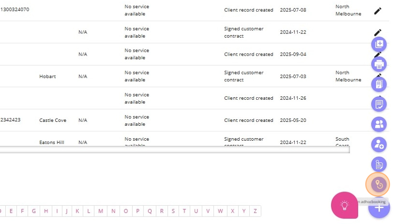Click the adhoc booking clock button
Image resolution: width=393 pixels, height=224 pixels.
[x=379, y=184]
